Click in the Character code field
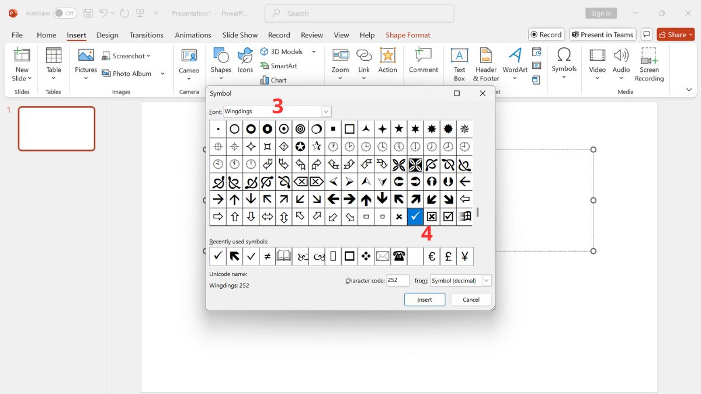This screenshot has width=701, height=394. click(x=398, y=281)
